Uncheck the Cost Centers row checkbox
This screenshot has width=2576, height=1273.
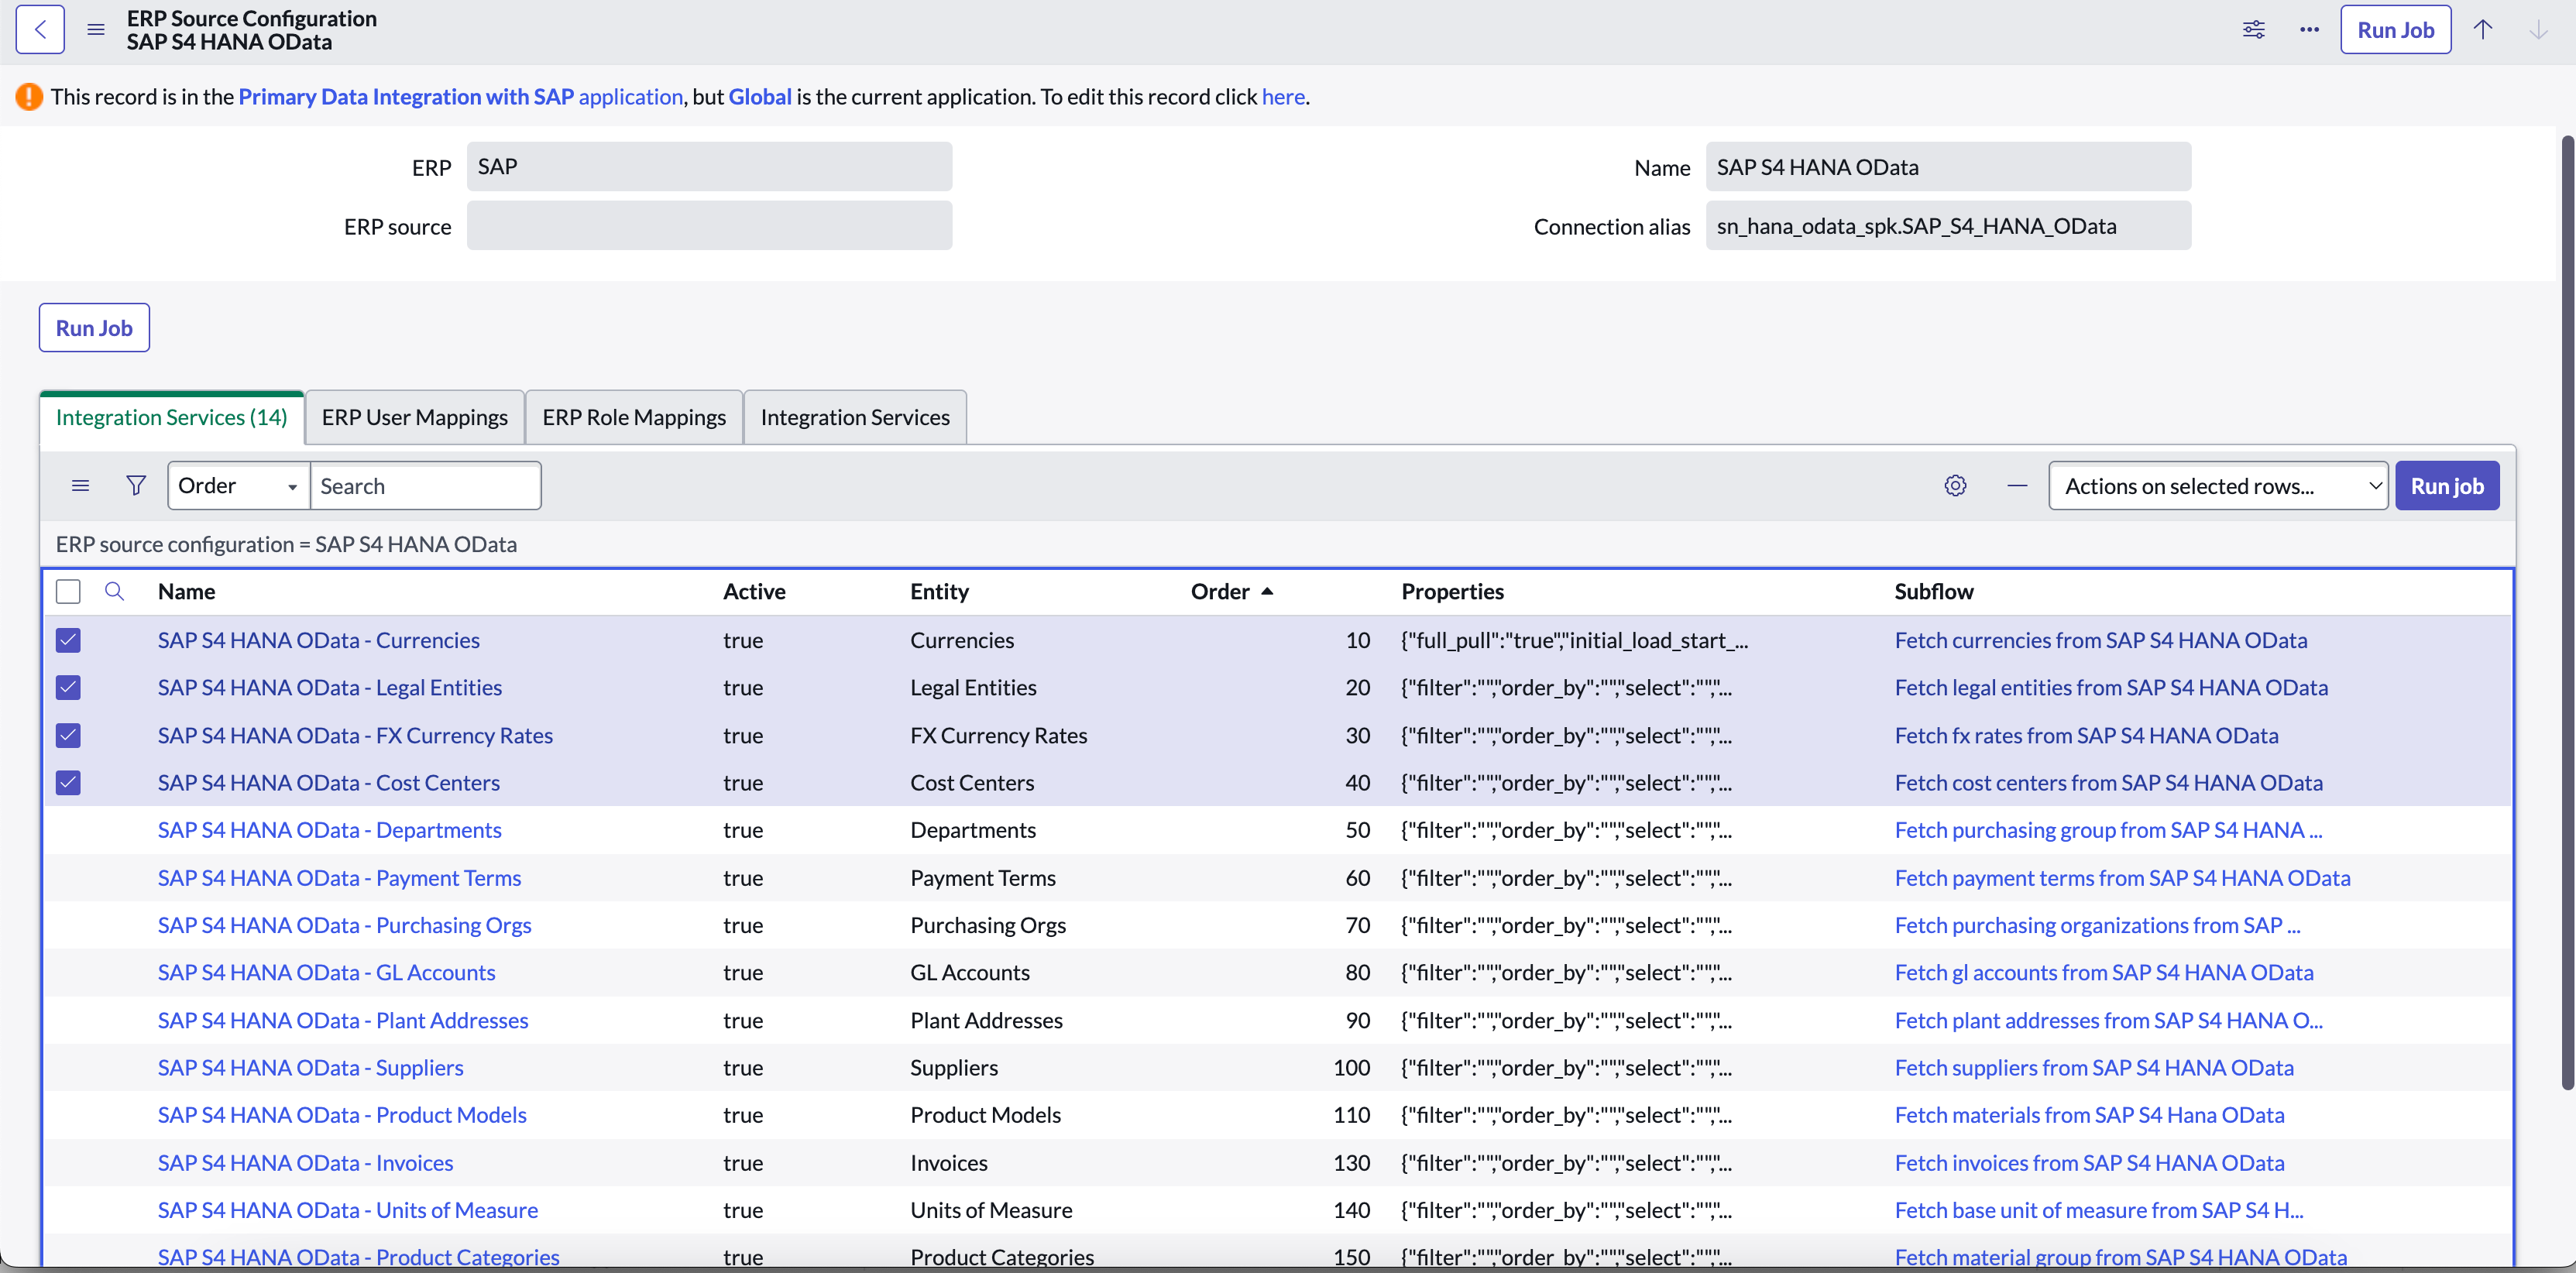(x=68, y=783)
